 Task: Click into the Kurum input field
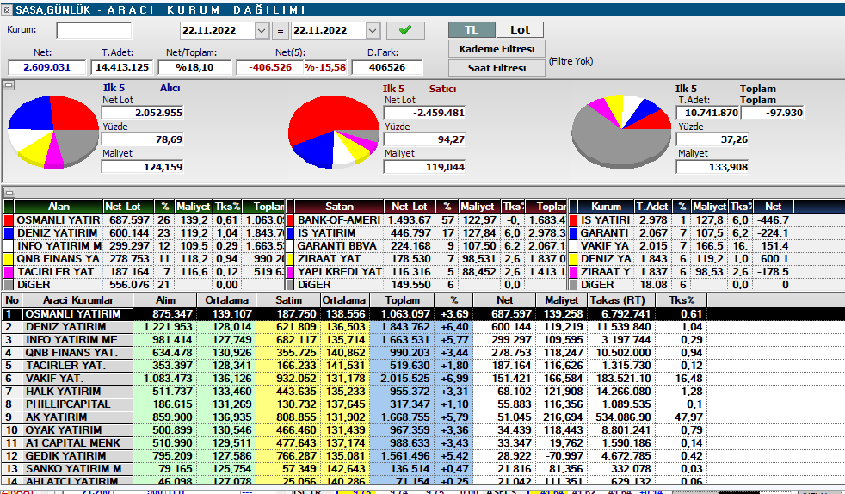click(x=94, y=30)
